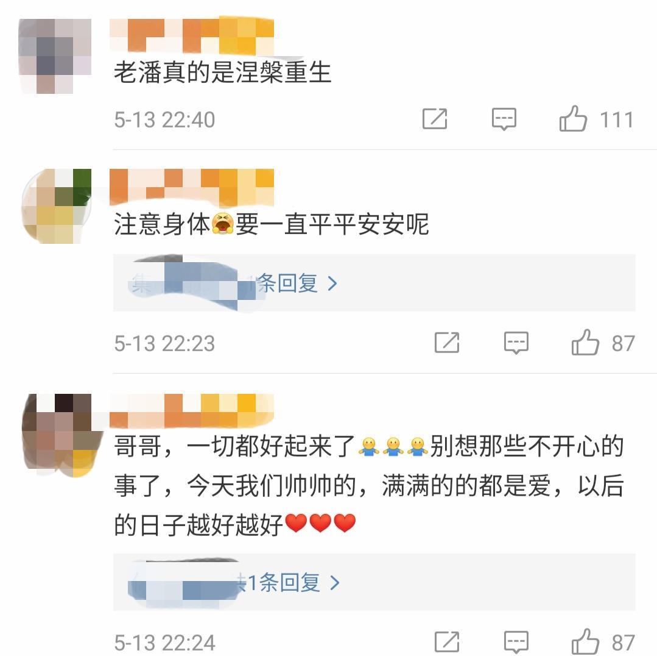Tap the 111 likes count

click(616, 119)
